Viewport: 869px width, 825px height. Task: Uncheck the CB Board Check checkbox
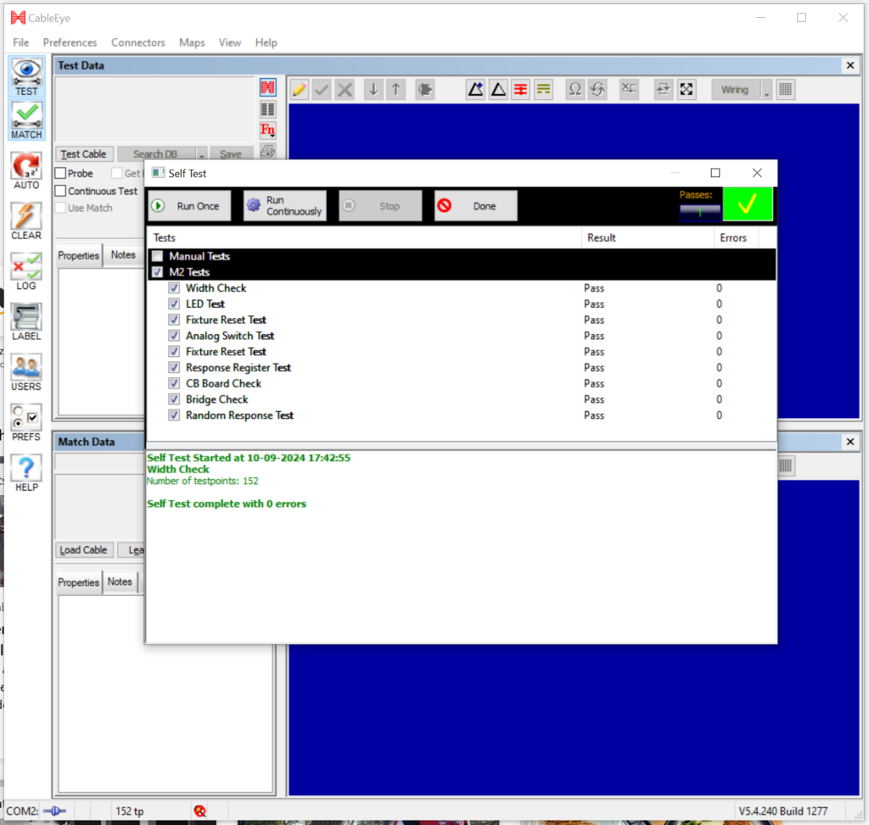174,383
